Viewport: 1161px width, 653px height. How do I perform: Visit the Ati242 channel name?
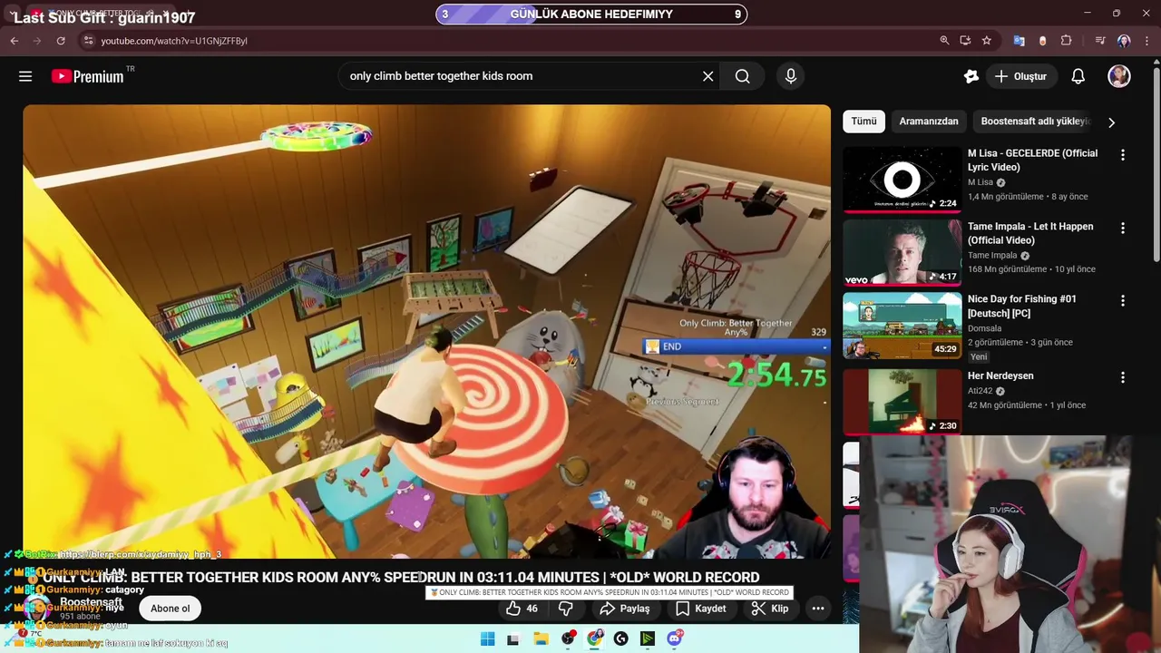pos(980,391)
